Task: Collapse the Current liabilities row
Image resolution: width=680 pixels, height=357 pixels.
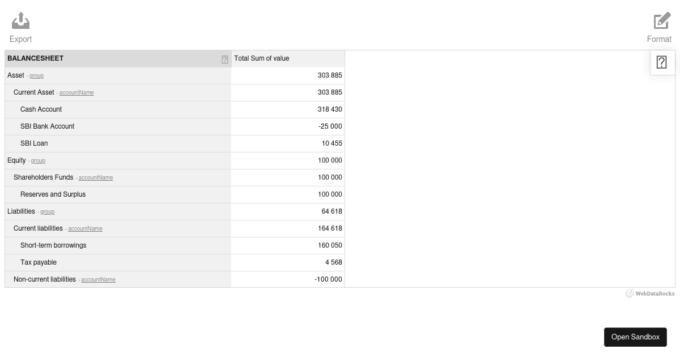Action: tap(38, 228)
